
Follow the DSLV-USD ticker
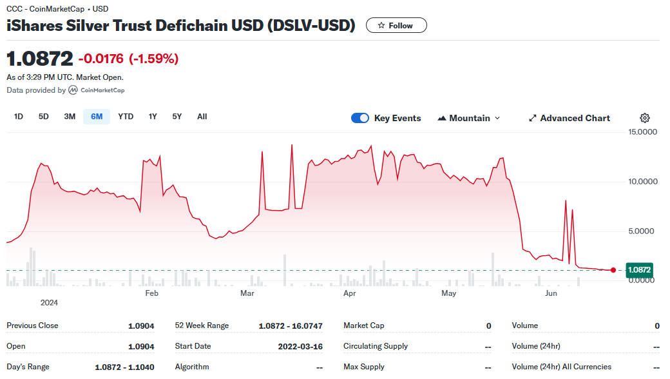(396, 25)
